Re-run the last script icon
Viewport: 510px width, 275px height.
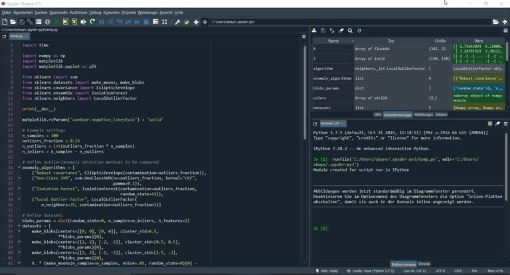coord(92,22)
